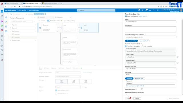
Task: Click Cancel in New linked service
Action: tap(137, 98)
